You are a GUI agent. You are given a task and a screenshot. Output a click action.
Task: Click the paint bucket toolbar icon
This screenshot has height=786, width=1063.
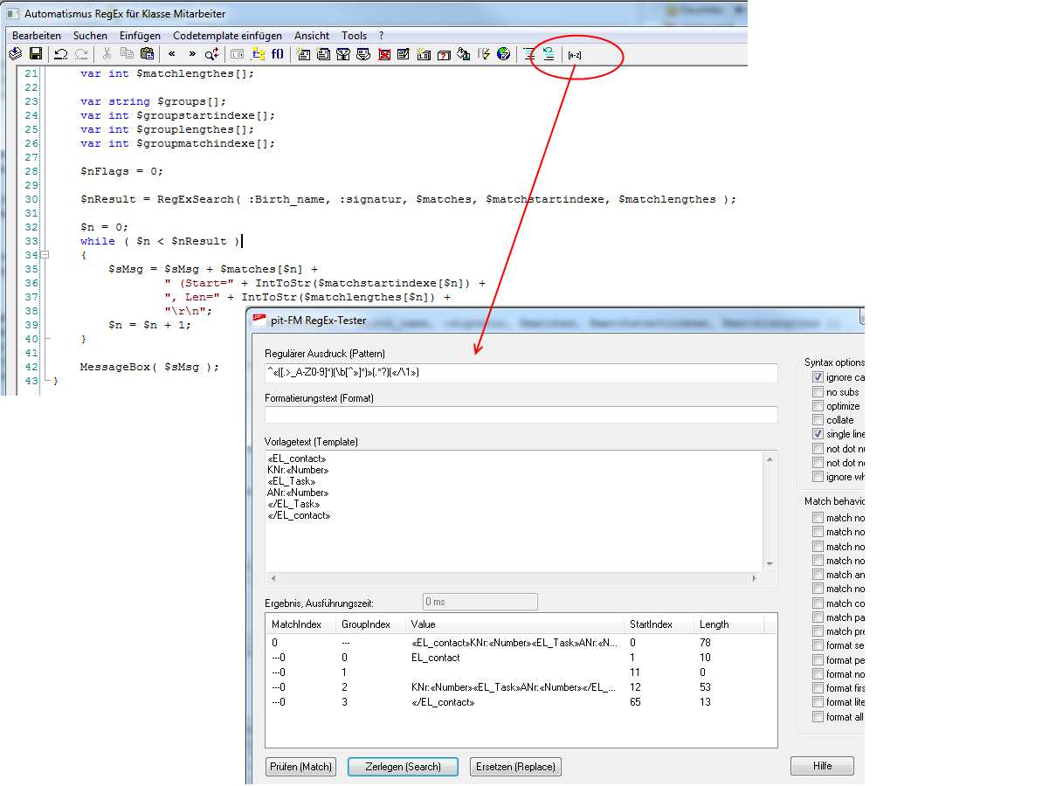464,53
